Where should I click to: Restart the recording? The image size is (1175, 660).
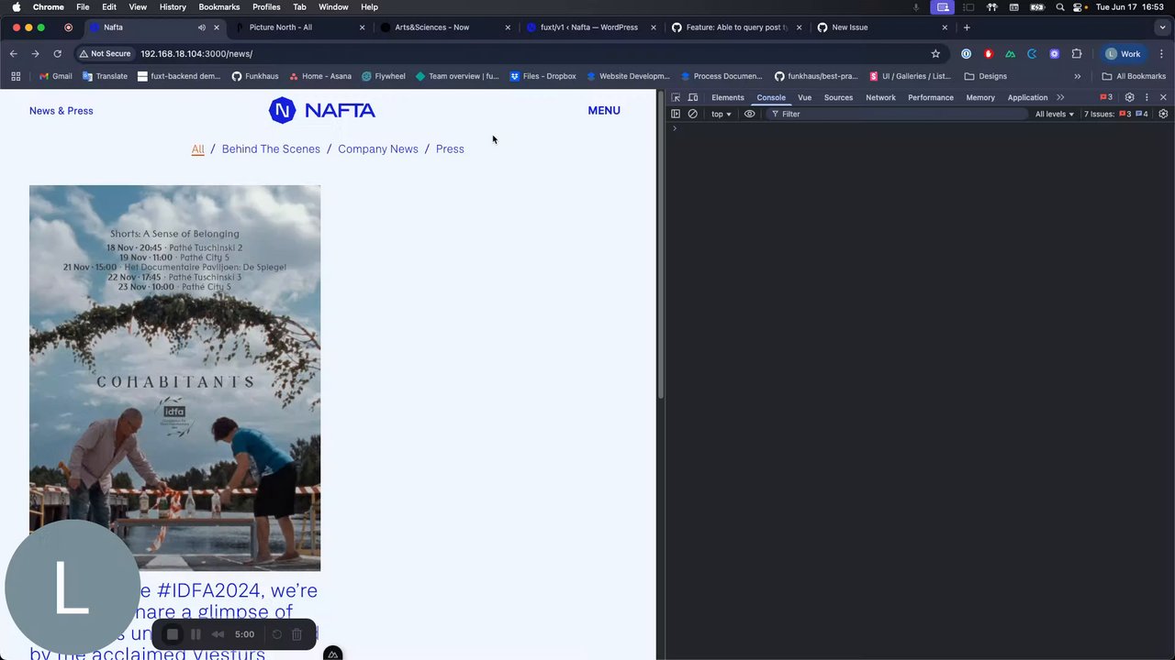[x=276, y=634]
